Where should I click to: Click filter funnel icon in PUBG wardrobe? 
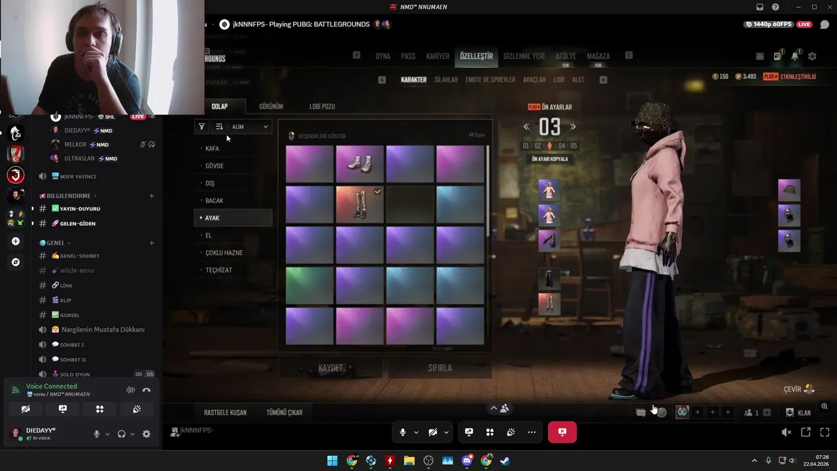[x=202, y=127]
